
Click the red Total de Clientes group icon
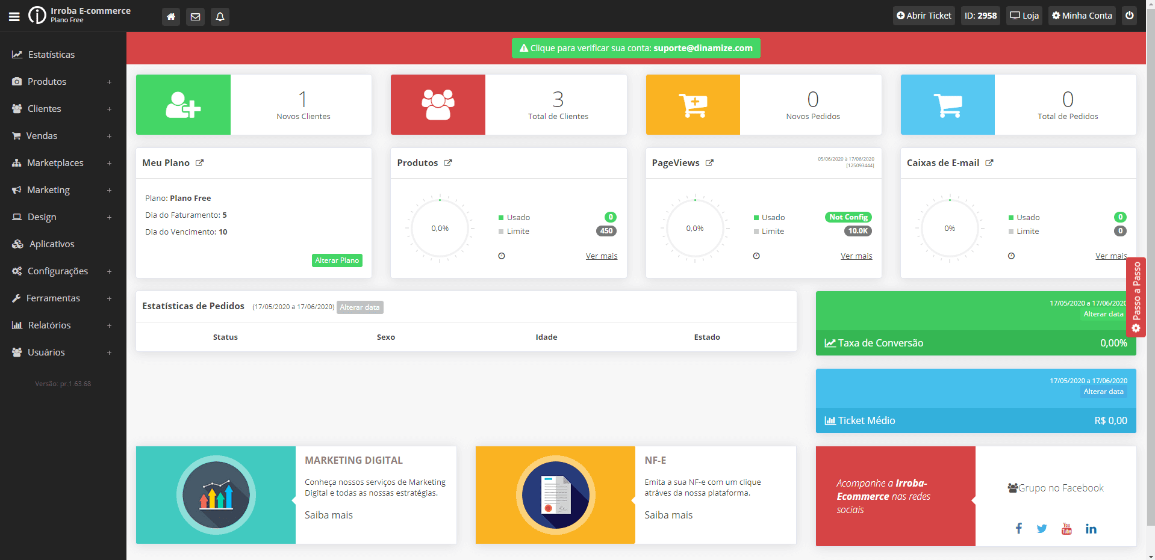438,105
